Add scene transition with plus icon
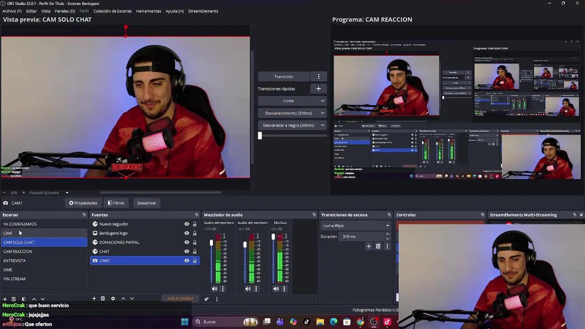585x329 pixels. click(x=369, y=246)
